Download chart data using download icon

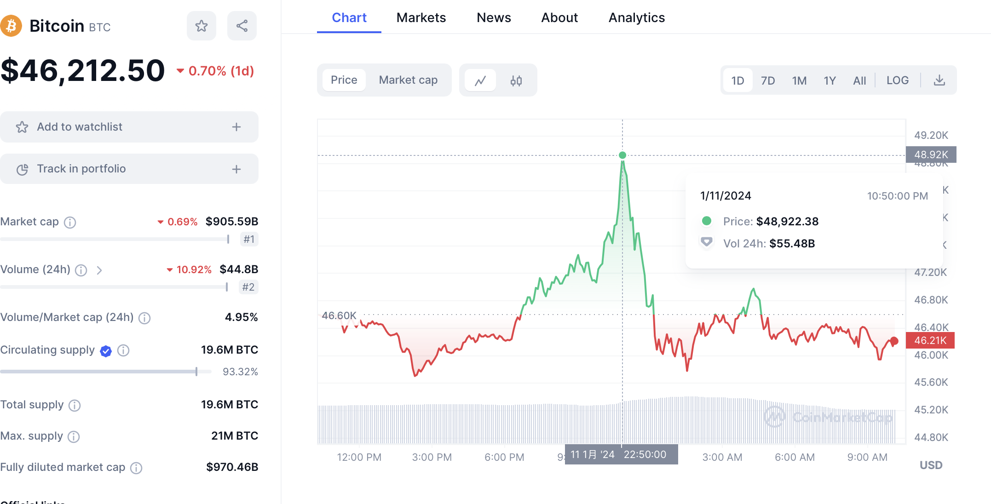coord(939,80)
